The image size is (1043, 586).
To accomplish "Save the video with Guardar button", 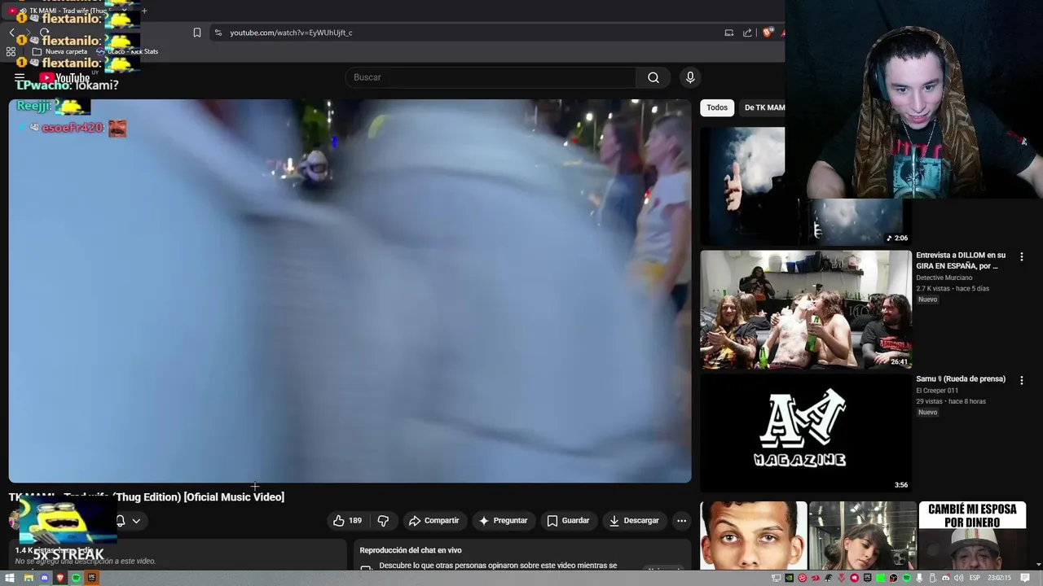I will (568, 520).
